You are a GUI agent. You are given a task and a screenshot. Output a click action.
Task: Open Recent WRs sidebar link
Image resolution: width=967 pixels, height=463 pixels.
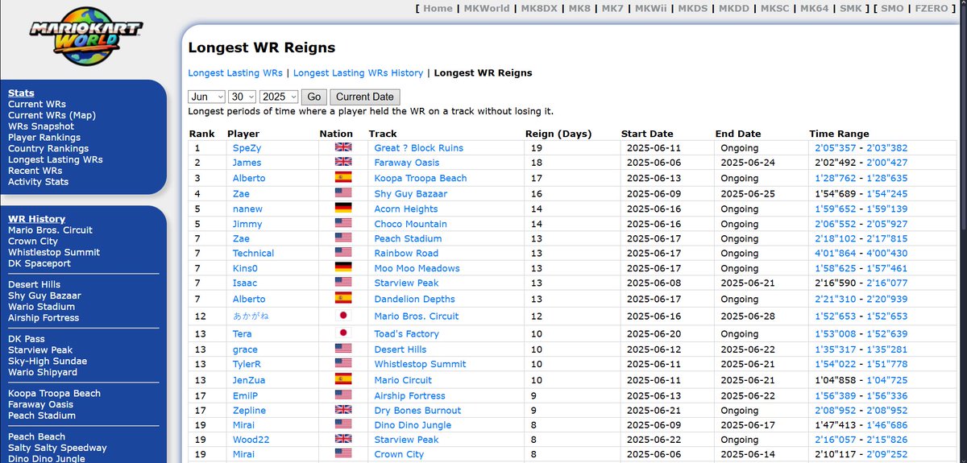[35, 171]
